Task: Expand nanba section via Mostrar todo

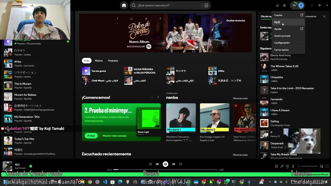Action: click(240, 98)
